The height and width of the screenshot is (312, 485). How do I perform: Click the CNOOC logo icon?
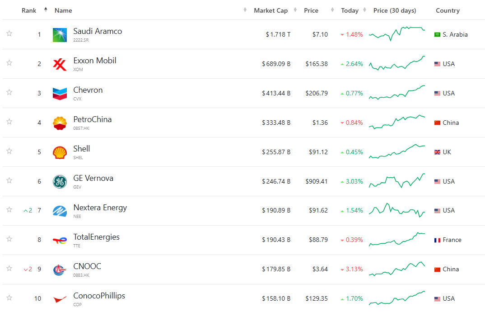click(x=60, y=269)
